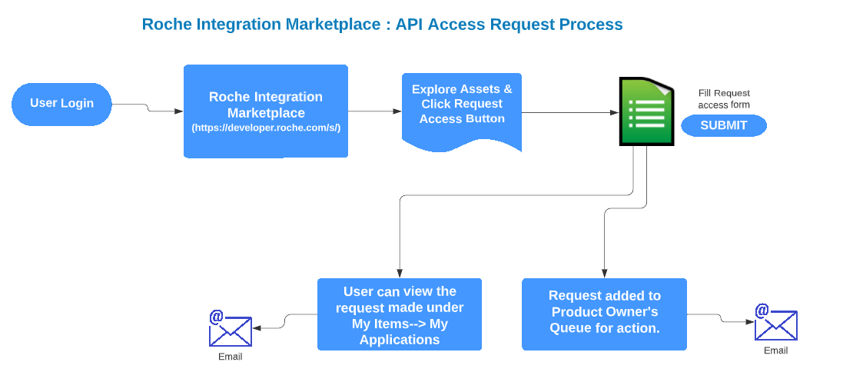Click the envelope icon right of Product Owner's Queue box
This screenshot has height=382, width=843.
(775, 324)
